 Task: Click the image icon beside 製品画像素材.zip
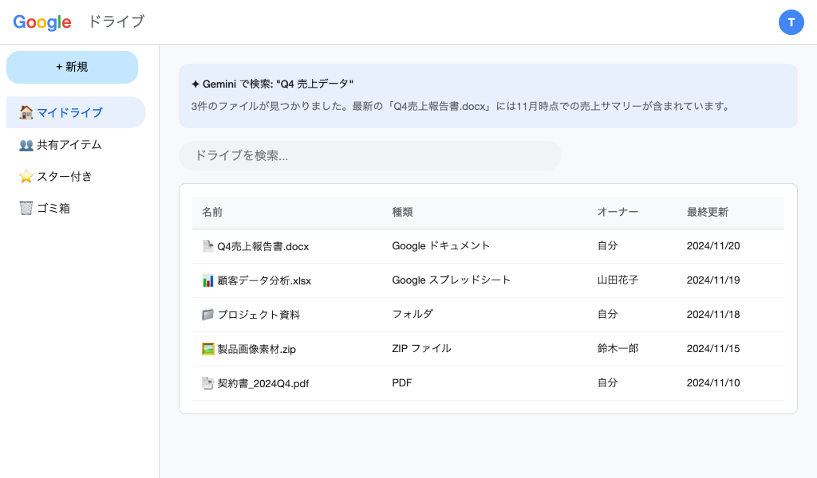pyautogui.click(x=207, y=348)
